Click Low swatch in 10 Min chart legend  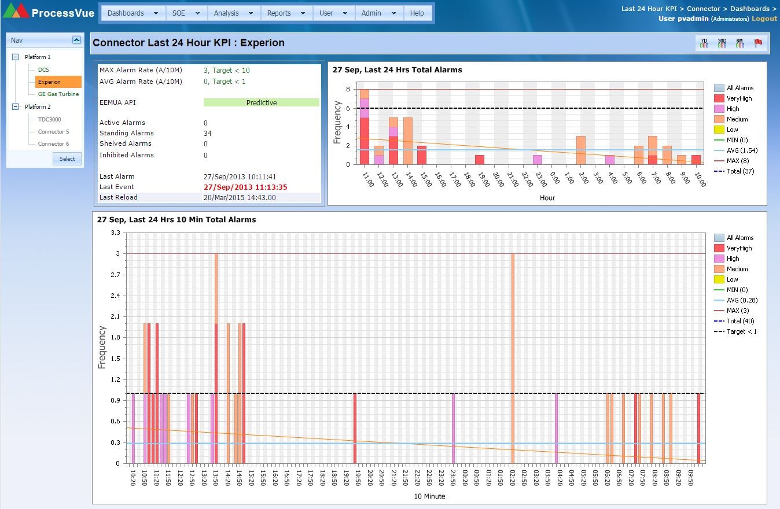pos(719,279)
